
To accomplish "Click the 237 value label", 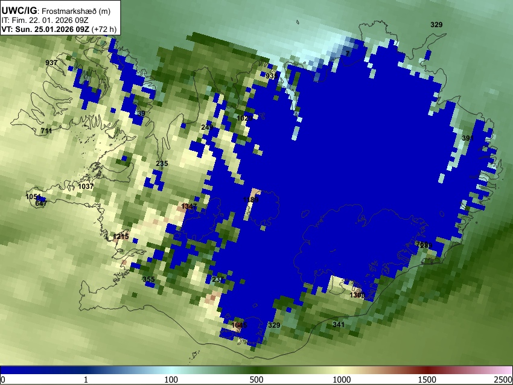I will tap(218, 279).
